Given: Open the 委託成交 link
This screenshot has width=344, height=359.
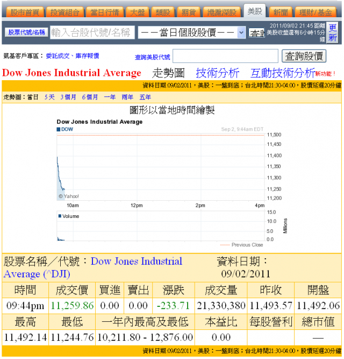Looking at the screenshot, I should pyautogui.click(x=58, y=56).
